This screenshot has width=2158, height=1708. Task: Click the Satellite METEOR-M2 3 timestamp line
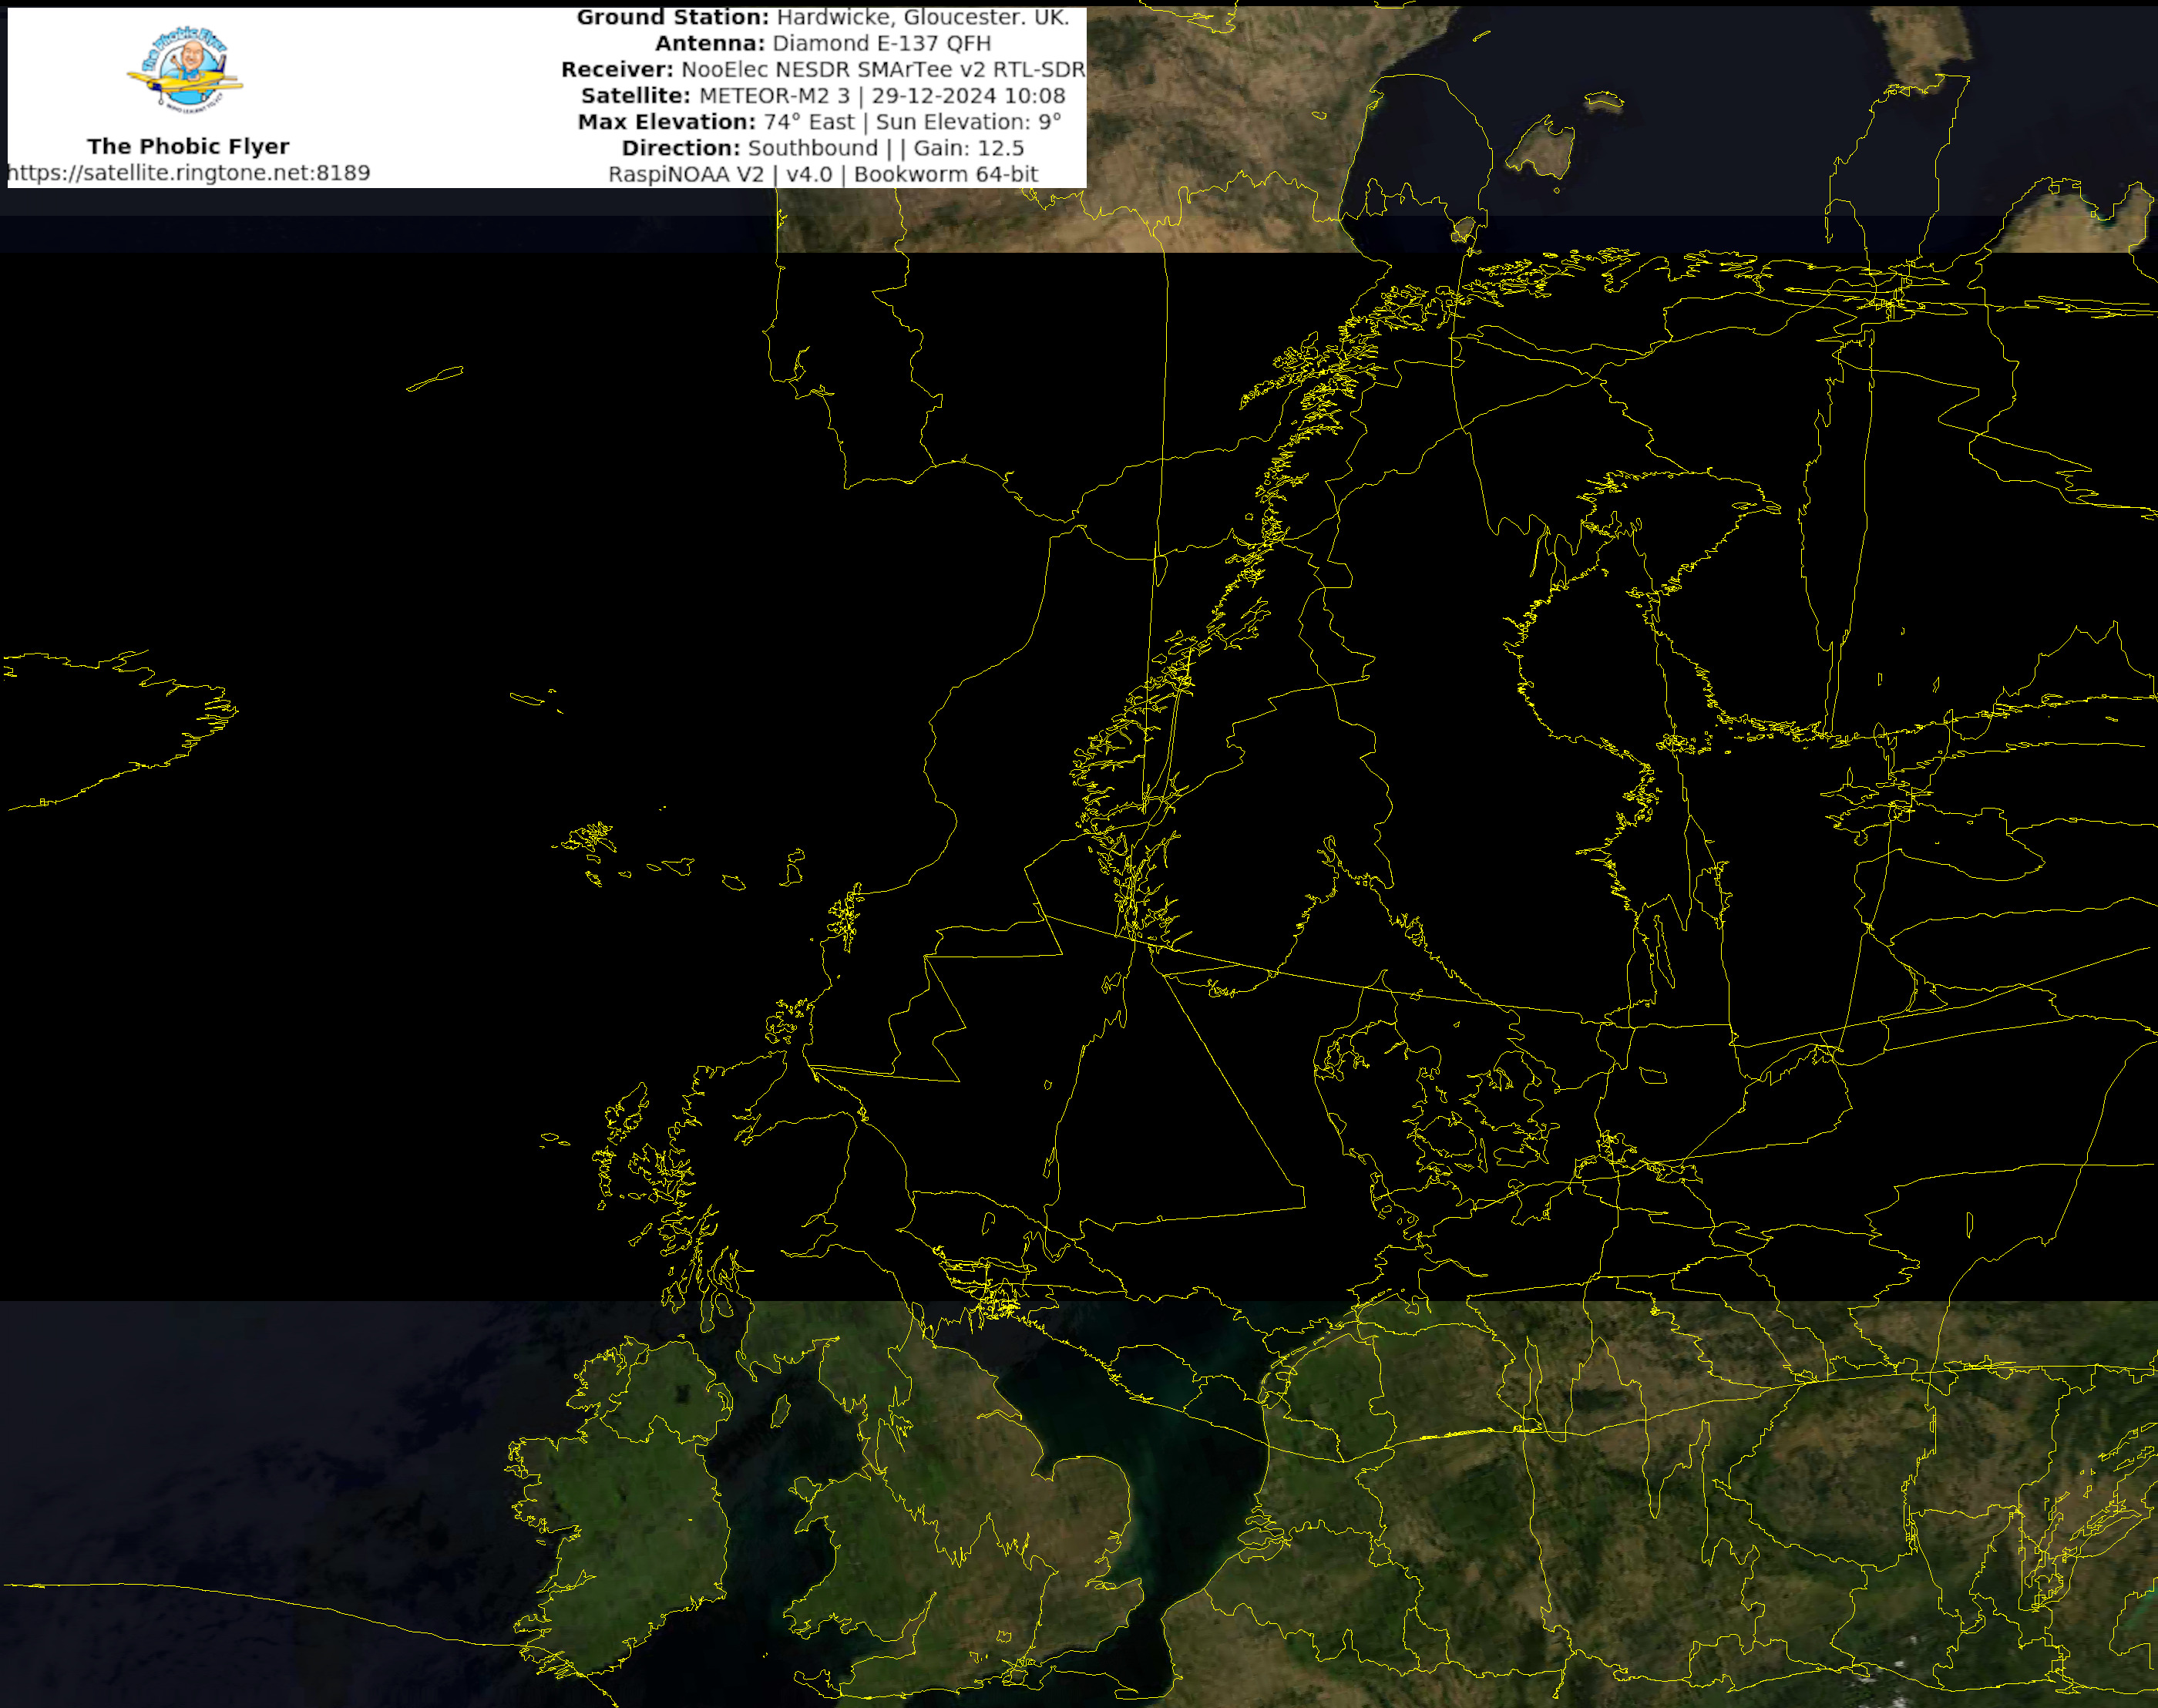(822, 96)
